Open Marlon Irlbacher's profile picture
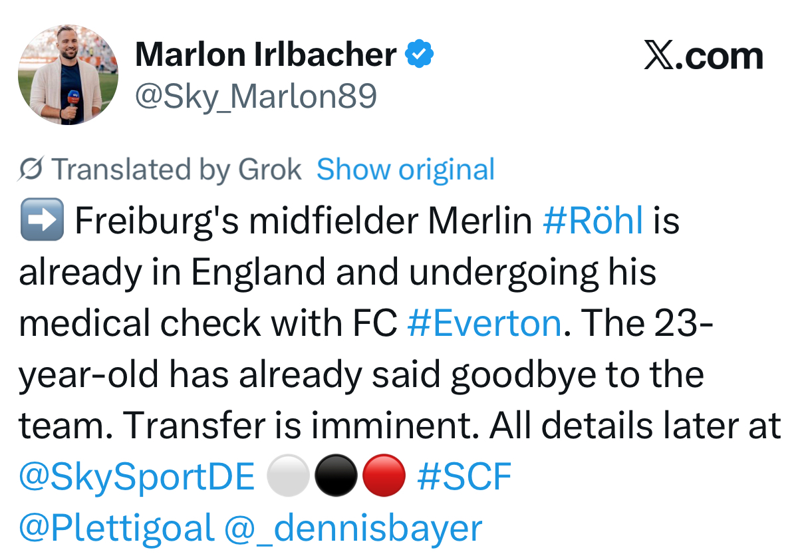Image resolution: width=802 pixels, height=556 pixels. [68, 75]
